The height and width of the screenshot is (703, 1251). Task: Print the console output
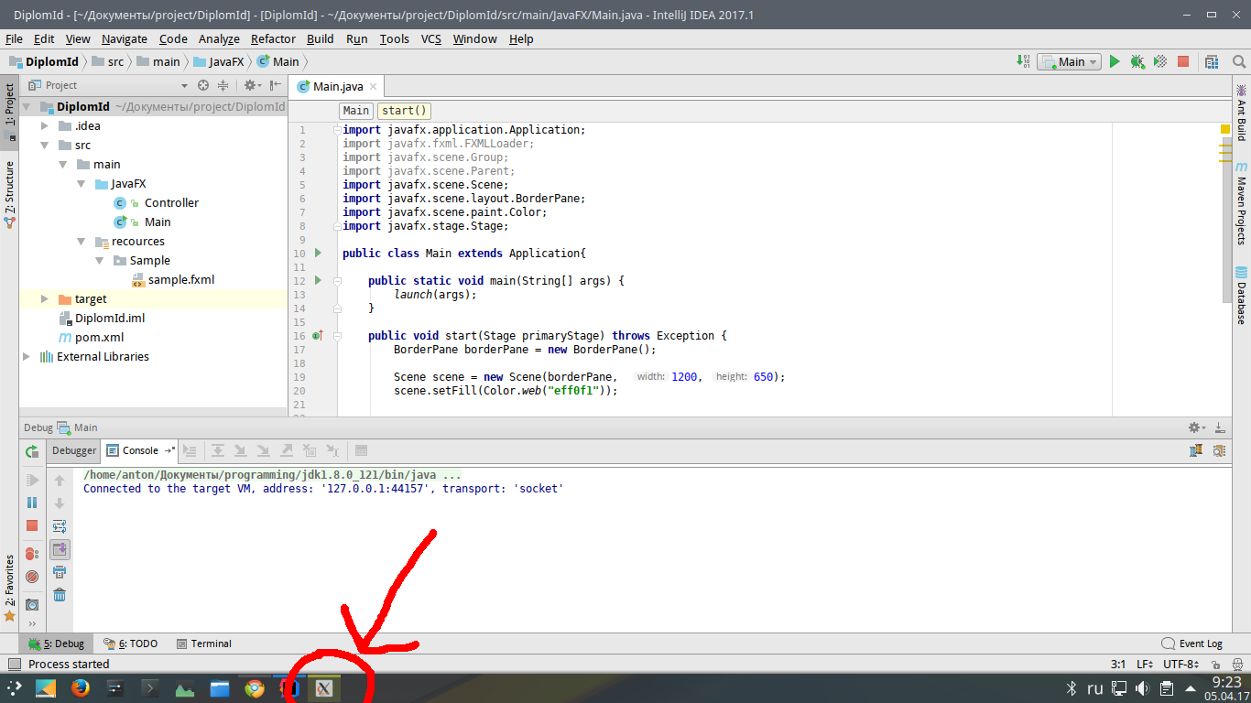(60, 572)
